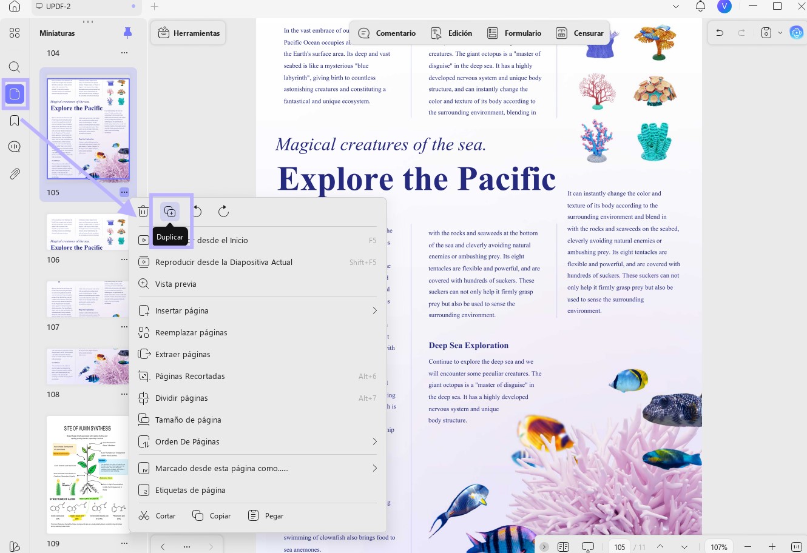Toggle pin on the Miniaturas panel
The width and height of the screenshot is (807, 553).
(x=127, y=33)
